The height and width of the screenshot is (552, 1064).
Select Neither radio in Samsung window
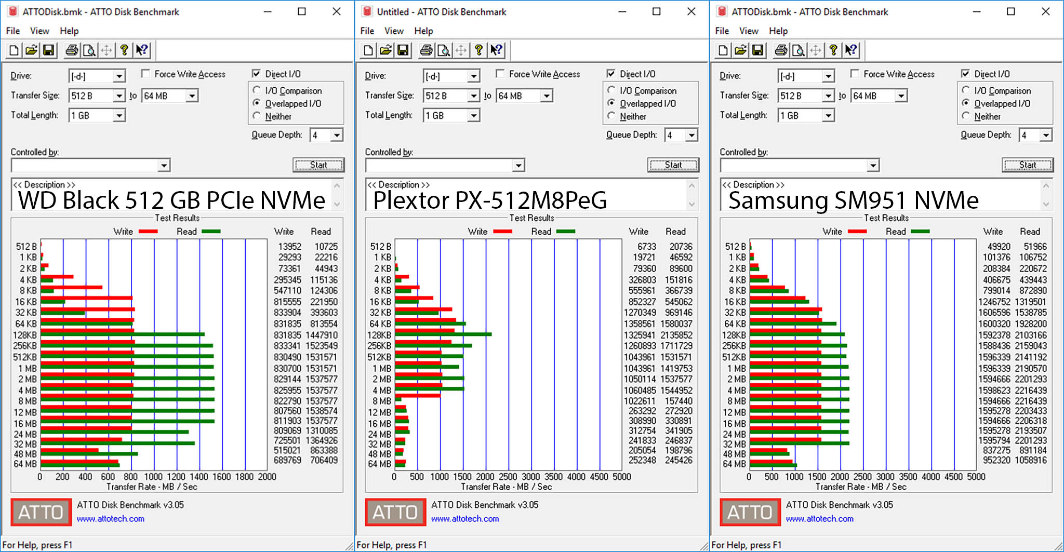pos(966,116)
